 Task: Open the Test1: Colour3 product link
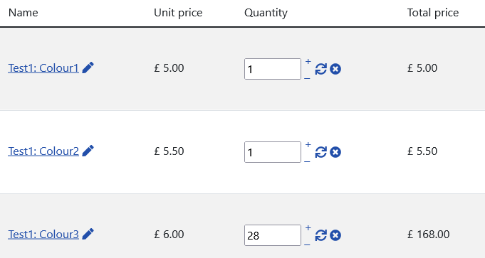click(x=43, y=235)
